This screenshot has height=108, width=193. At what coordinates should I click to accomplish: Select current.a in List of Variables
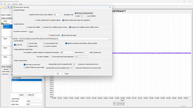(x=27, y=80)
